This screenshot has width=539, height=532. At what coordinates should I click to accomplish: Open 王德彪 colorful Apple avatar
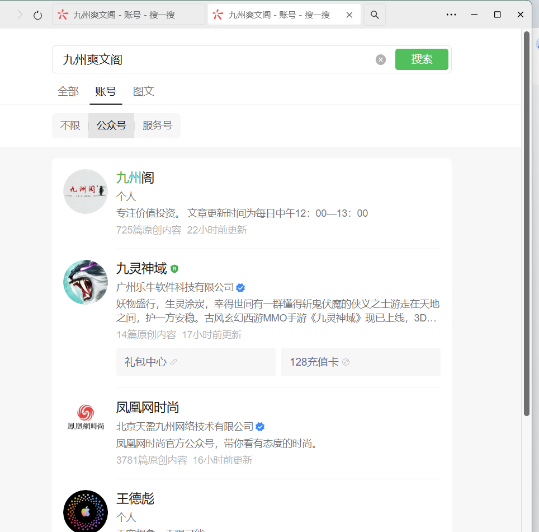(86, 511)
